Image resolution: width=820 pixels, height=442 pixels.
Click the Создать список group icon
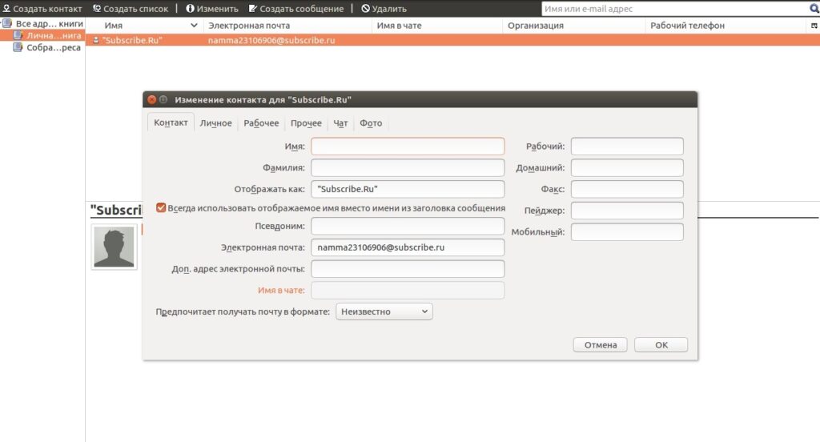tap(97, 8)
